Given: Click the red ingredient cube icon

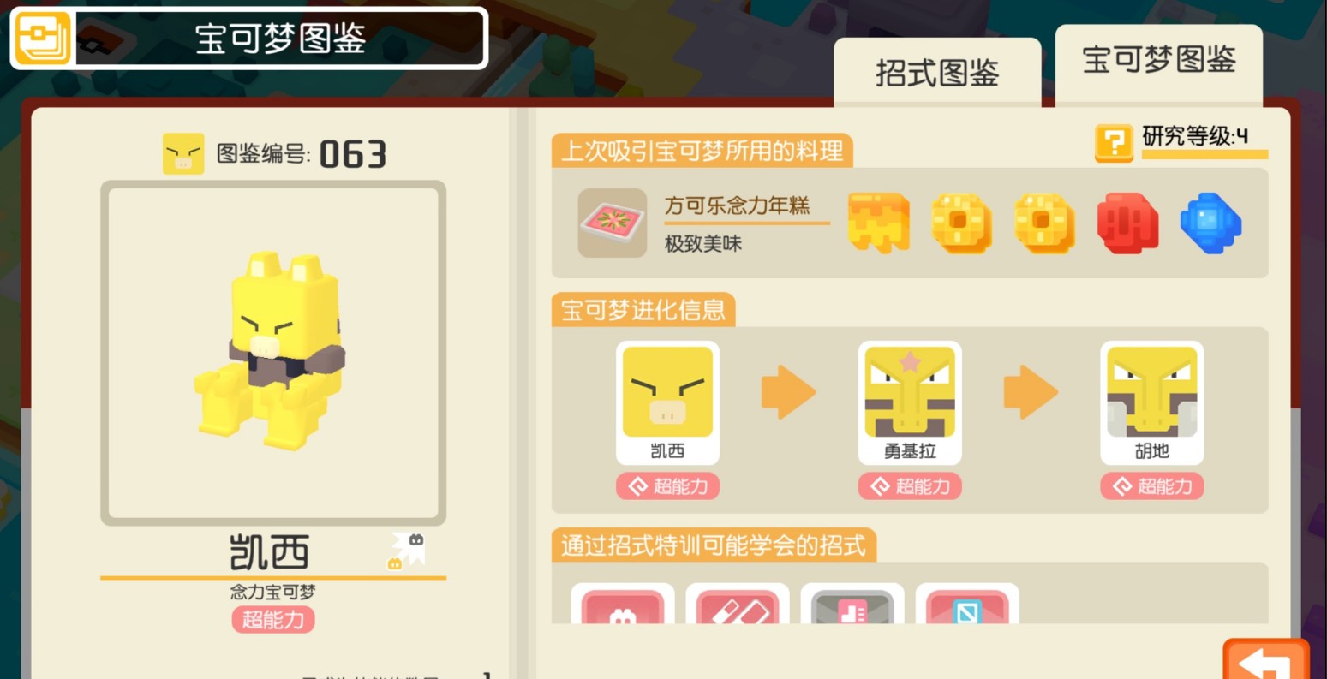Looking at the screenshot, I should (x=1127, y=223).
